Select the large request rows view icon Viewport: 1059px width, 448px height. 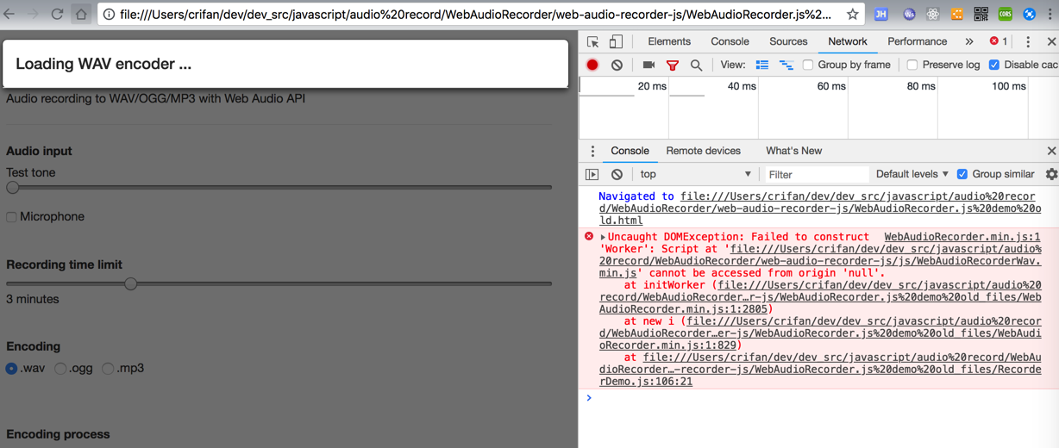[762, 65]
